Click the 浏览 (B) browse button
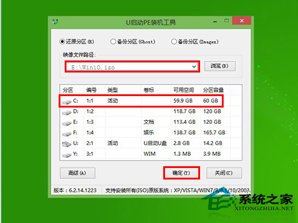This screenshot has width=298, height=223. [219, 66]
